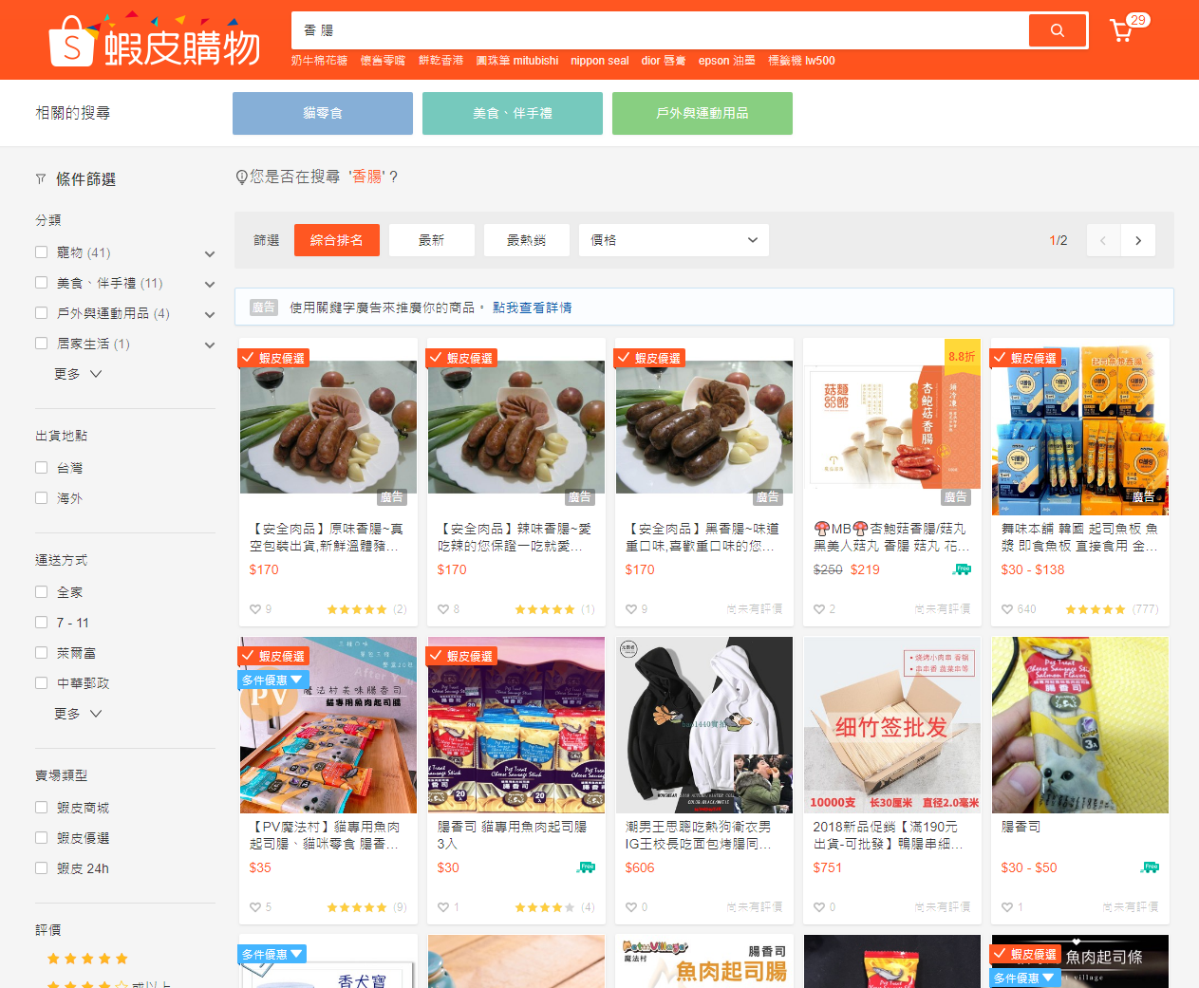Open the 貓零食 related search
This screenshot has height=988, width=1199.
click(x=323, y=113)
